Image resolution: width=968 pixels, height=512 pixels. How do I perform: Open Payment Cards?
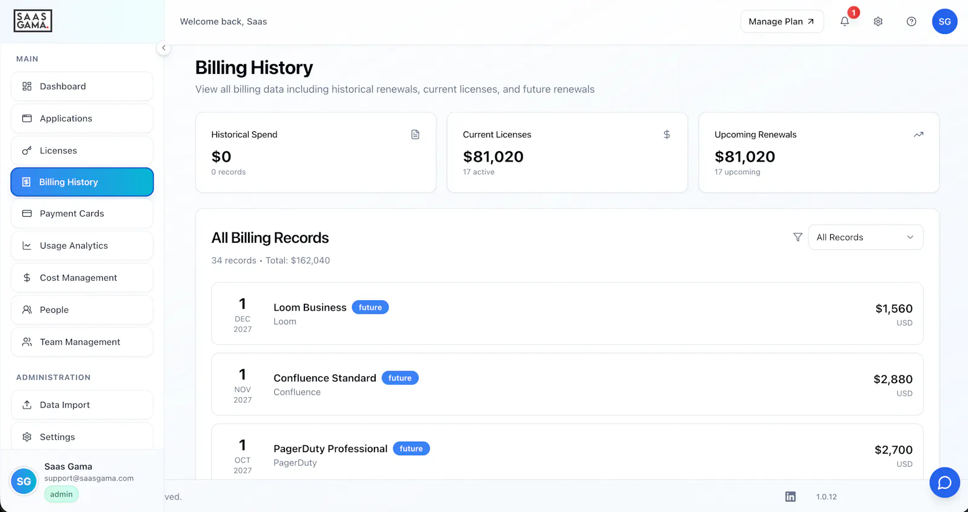(x=82, y=214)
